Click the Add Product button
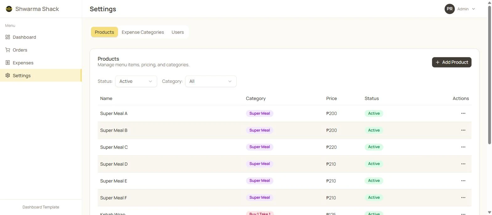This screenshot has height=215, width=492. [x=452, y=62]
